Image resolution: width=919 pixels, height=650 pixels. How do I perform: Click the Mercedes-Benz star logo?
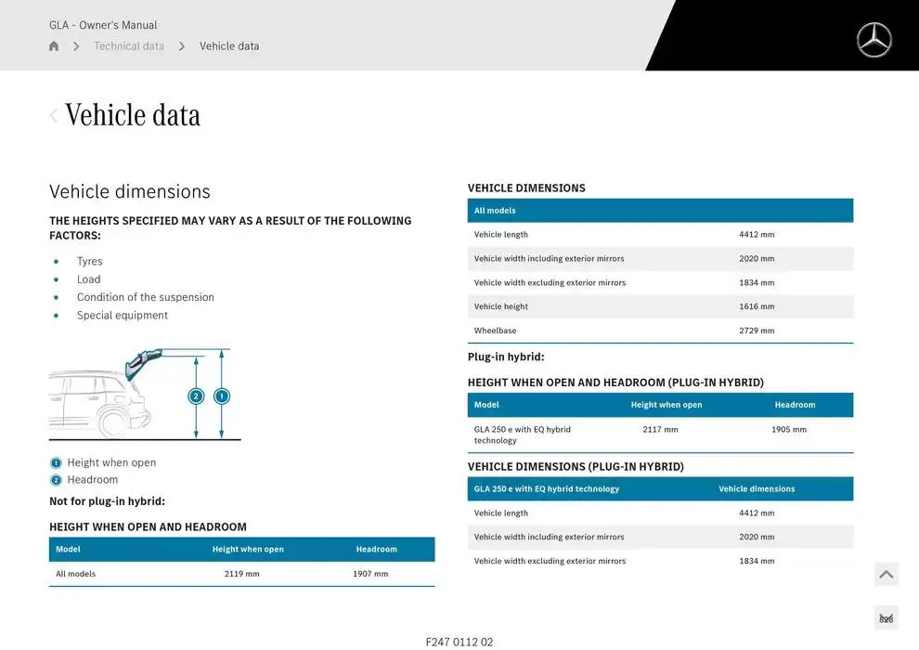tap(874, 40)
